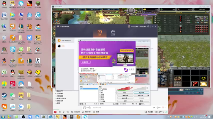Adjust the microphone volume meter

(124, 88)
